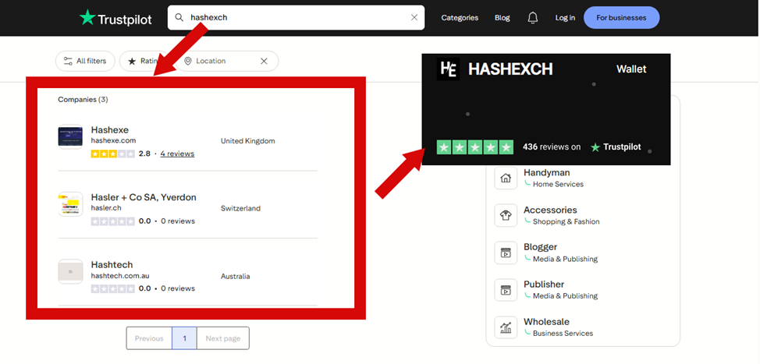Image resolution: width=760 pixels, height=364 pixels.
Task: Select the HE logo in HASHEXCH banner
Action: [x=448, y=69]
